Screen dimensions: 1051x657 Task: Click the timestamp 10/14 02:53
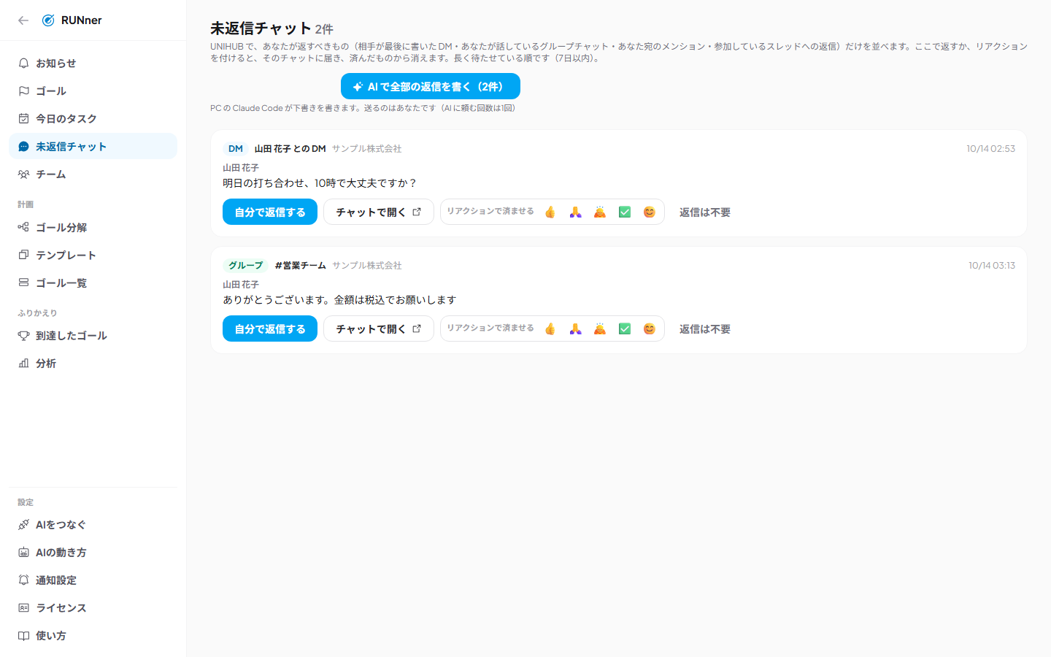990,148
